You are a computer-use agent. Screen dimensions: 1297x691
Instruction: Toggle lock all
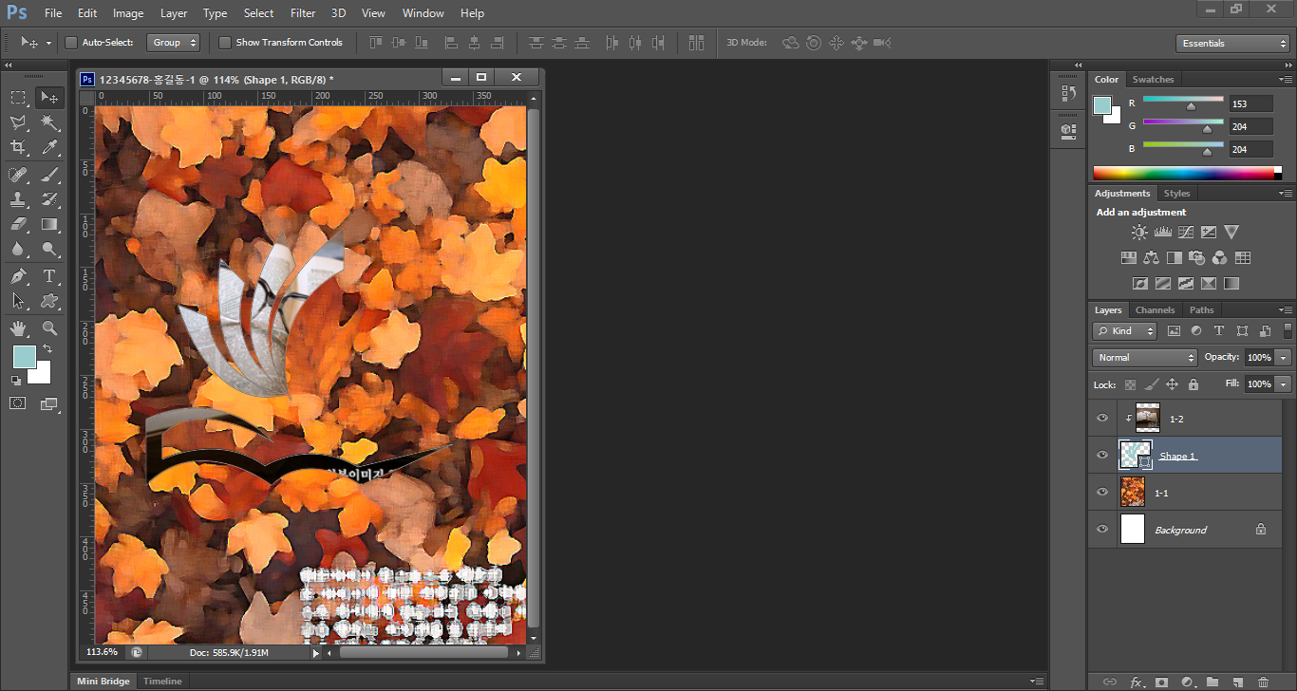[x=1194, y=384]
